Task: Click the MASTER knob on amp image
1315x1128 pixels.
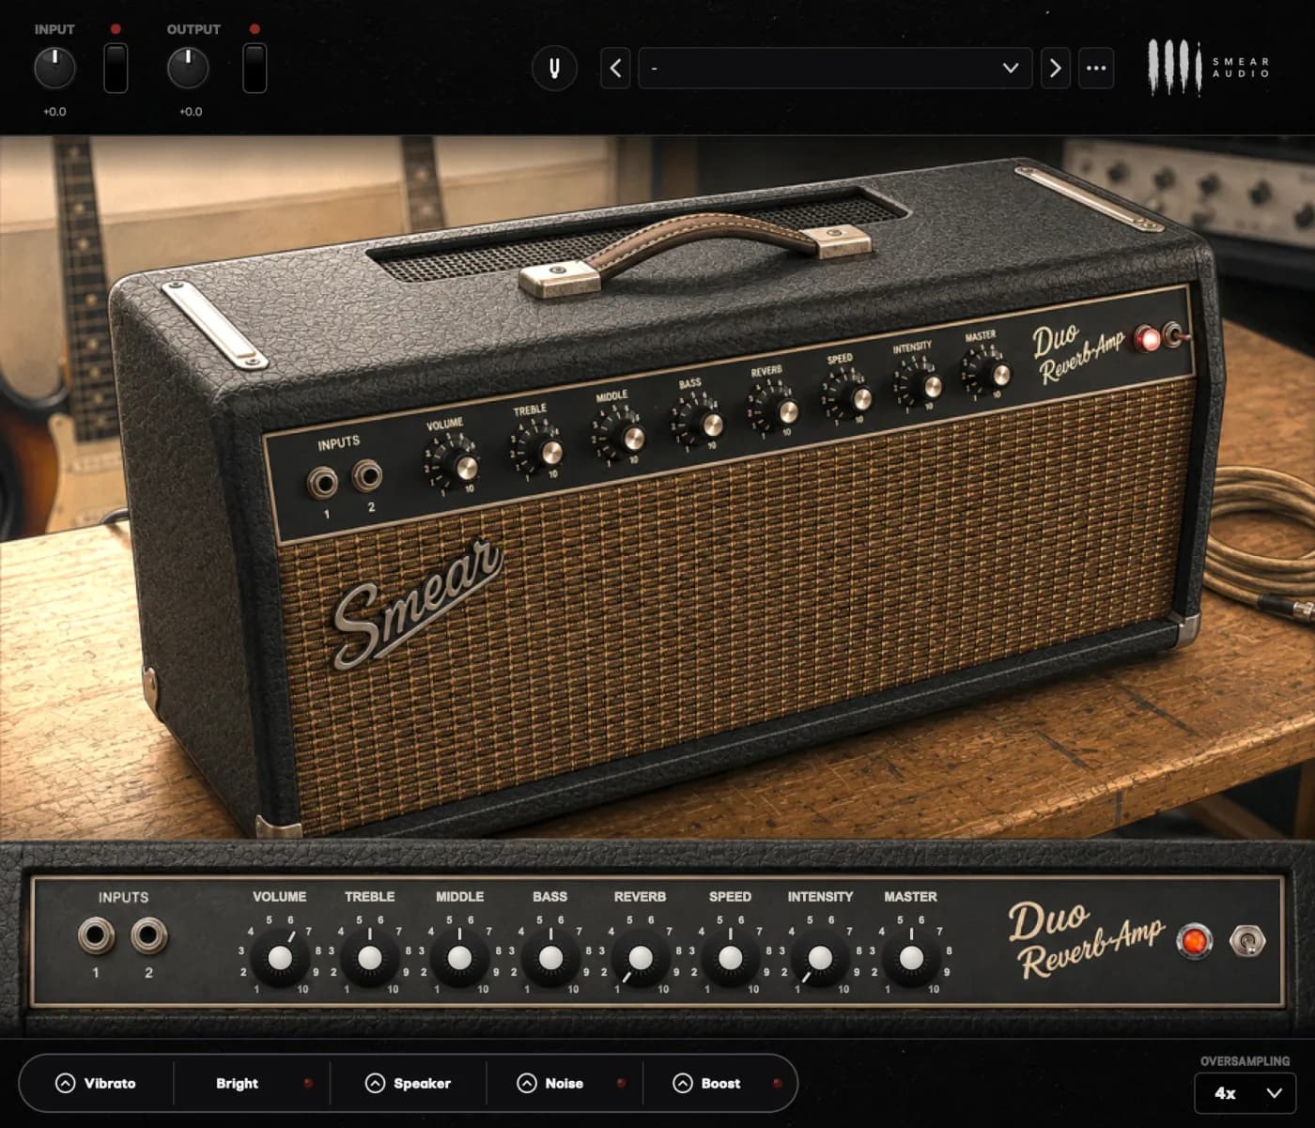Action: (x=997, y=374)
